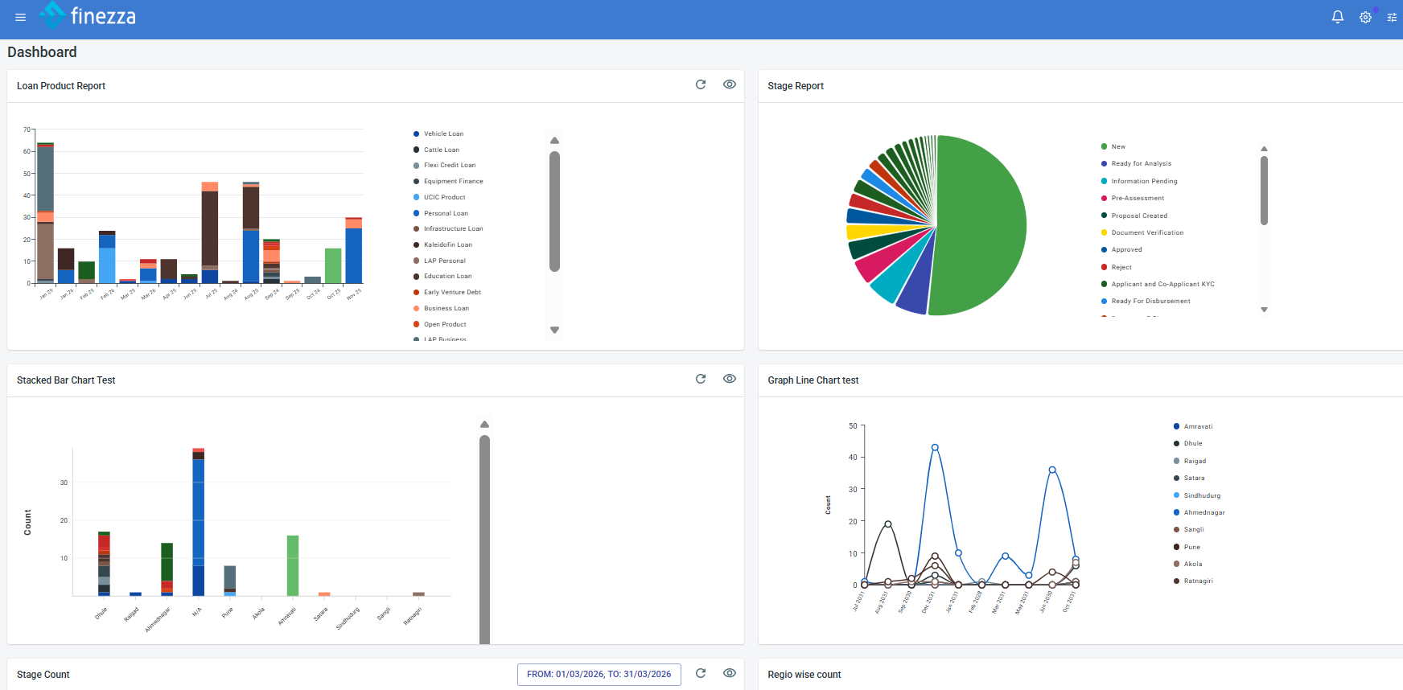Toggle Infrastructure Loan legend entry

click(448, 229)
